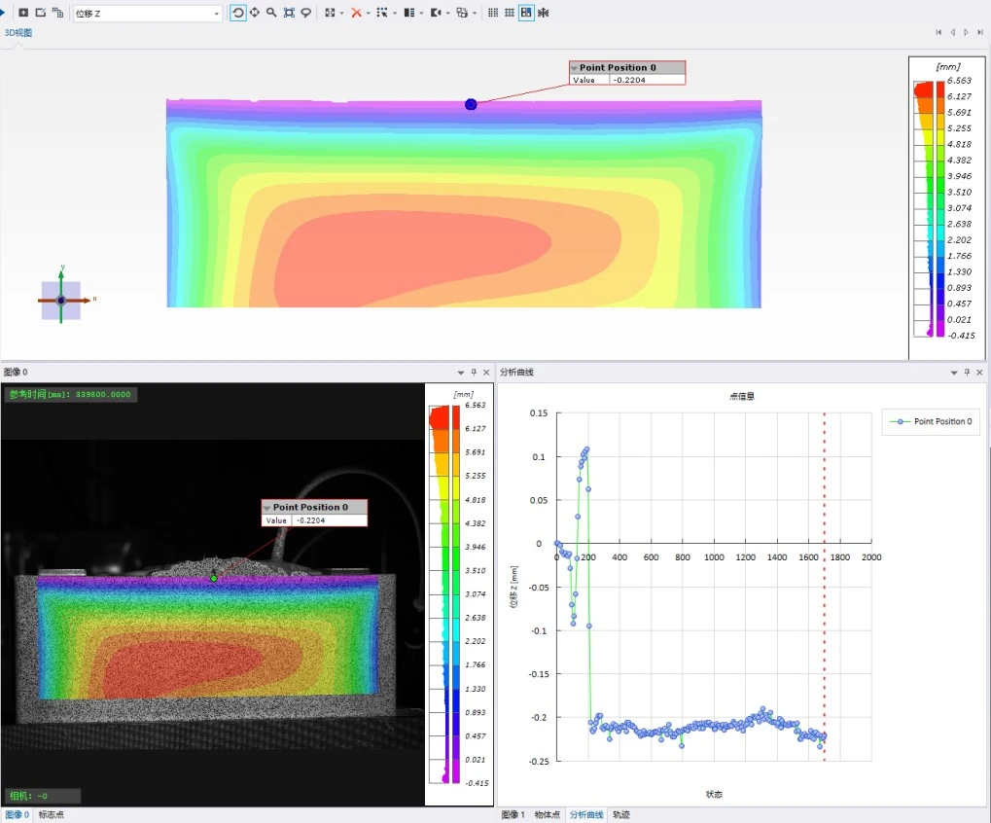
Task: Open the 分析曲线 panel options dropdown arrow
Action: (954, 373)
